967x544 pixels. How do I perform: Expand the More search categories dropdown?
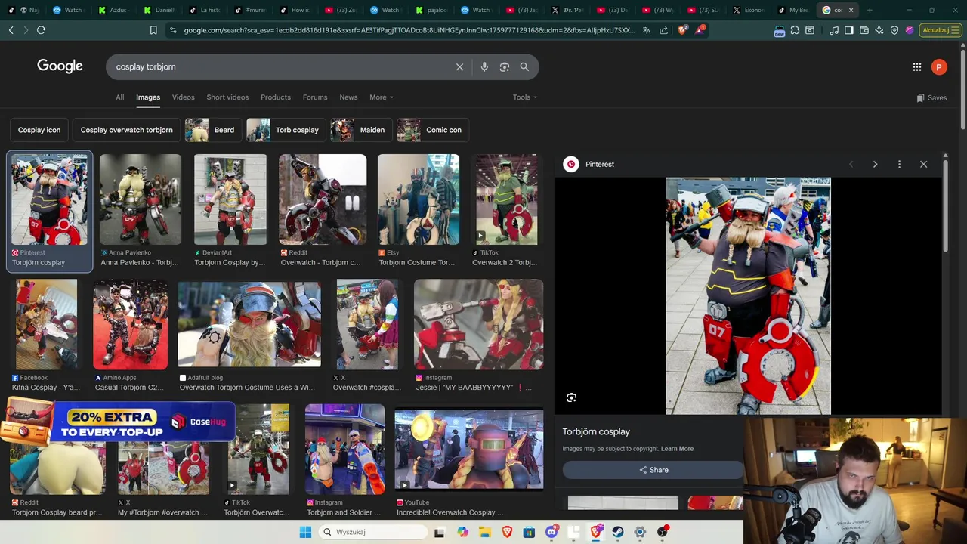(382, 97)
